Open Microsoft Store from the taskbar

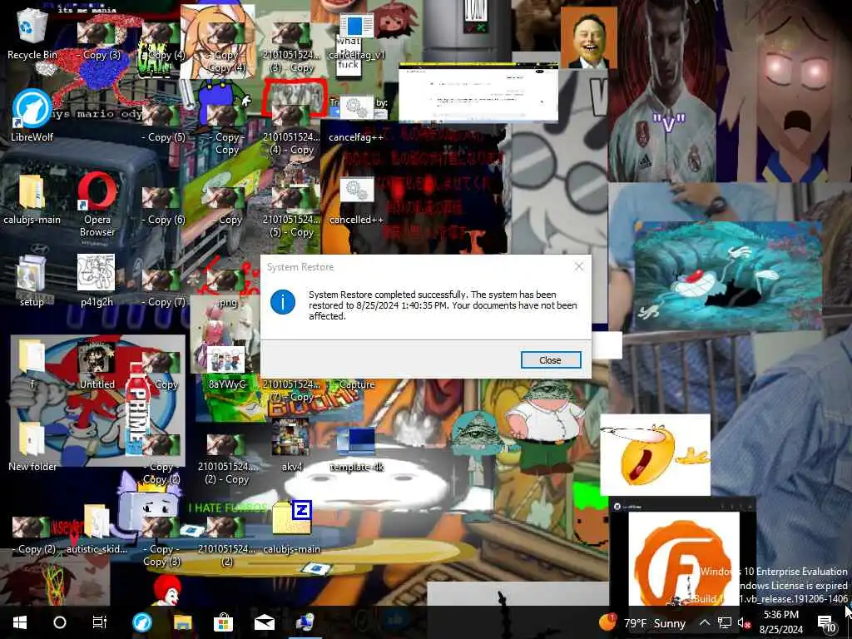[x=223, y=622]
